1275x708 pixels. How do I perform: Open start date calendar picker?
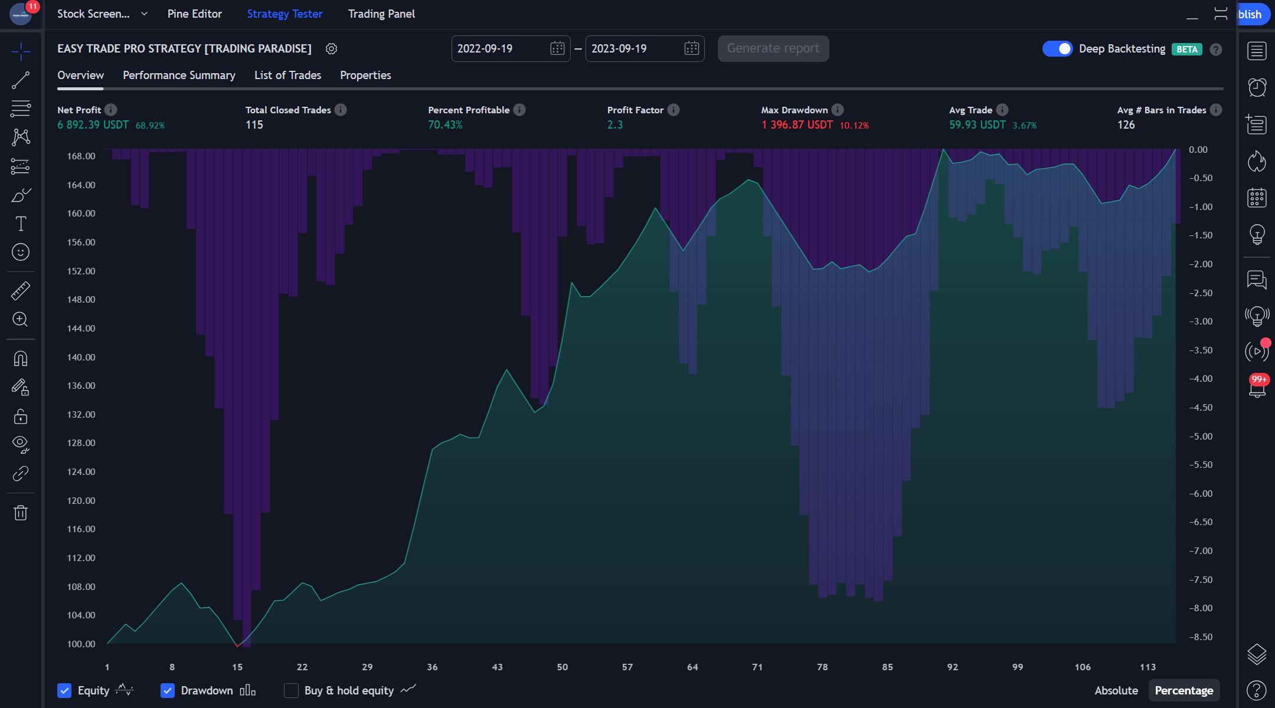[x=557, y=48]
